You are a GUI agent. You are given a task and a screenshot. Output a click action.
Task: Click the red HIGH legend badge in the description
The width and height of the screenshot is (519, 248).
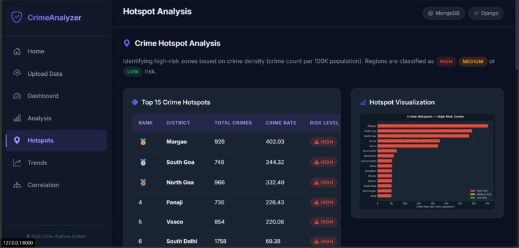coord(446,62)
